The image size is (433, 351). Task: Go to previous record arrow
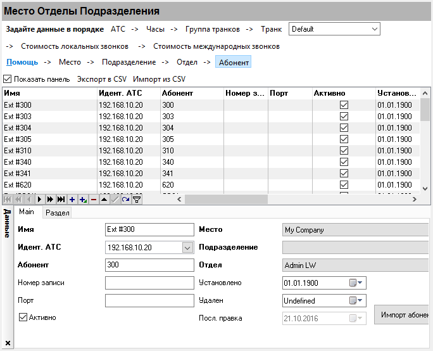tap(29, 200)
